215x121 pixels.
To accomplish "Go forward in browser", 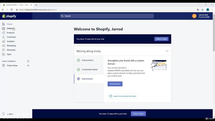I will tap(7, 10).
